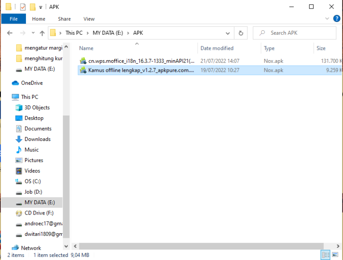This screenshot has width=343, height=260.
Task: Click APK in the address breadcrumb
Action: point(138,33)
